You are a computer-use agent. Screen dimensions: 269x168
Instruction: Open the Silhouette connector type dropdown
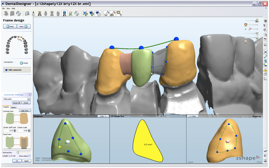coord(29,99)
